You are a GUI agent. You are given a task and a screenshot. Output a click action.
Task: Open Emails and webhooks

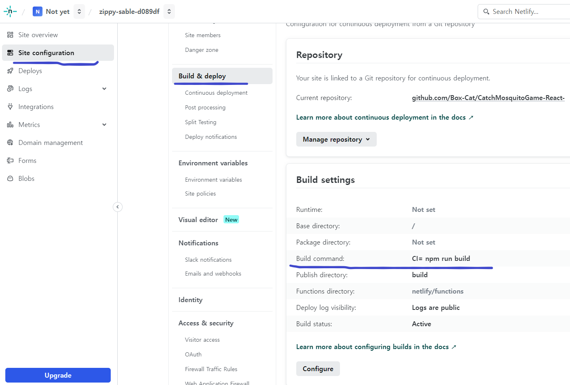[213, 274]
